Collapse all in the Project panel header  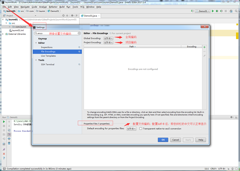67,16
